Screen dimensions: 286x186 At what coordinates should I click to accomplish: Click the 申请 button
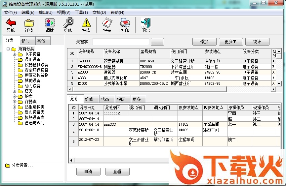click(88, 172)
